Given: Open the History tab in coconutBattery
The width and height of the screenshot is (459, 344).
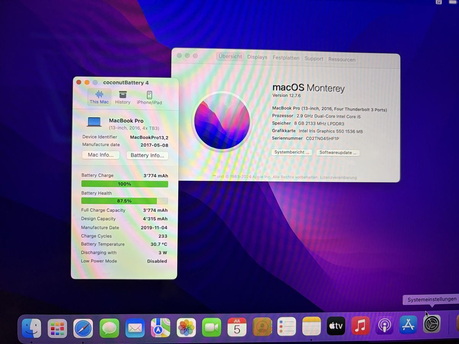Looking at the screenshot, I should click(x=123, y=97).
